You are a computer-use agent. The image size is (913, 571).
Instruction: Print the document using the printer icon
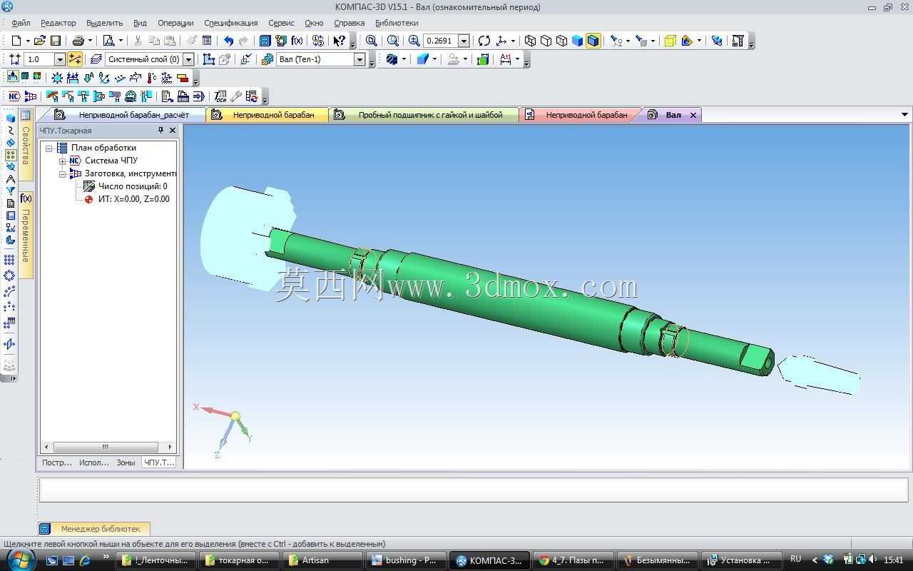[x=78, y=41]
